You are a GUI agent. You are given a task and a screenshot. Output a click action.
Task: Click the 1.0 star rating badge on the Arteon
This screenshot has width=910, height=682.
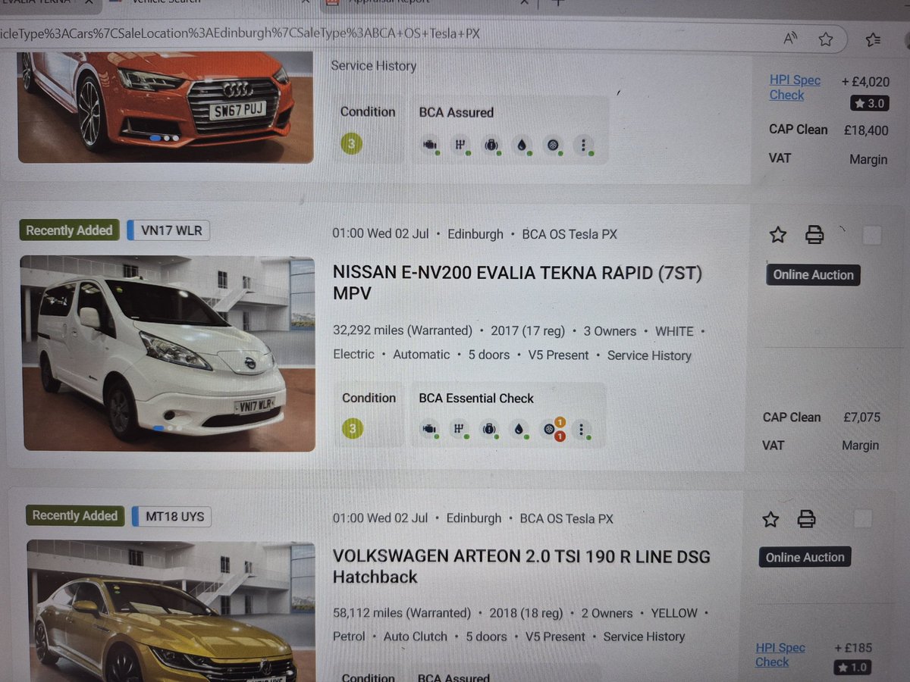[852, 668]
